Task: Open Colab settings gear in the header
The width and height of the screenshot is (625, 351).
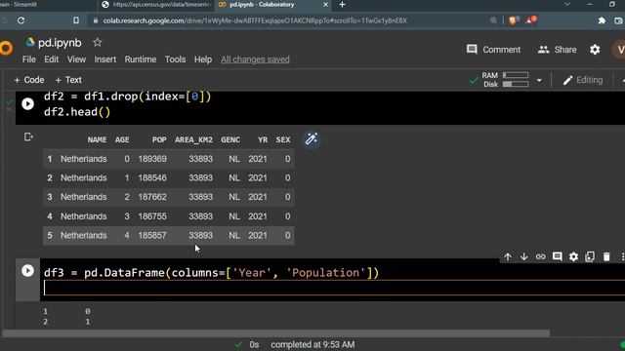Action: tap(595, 50)
